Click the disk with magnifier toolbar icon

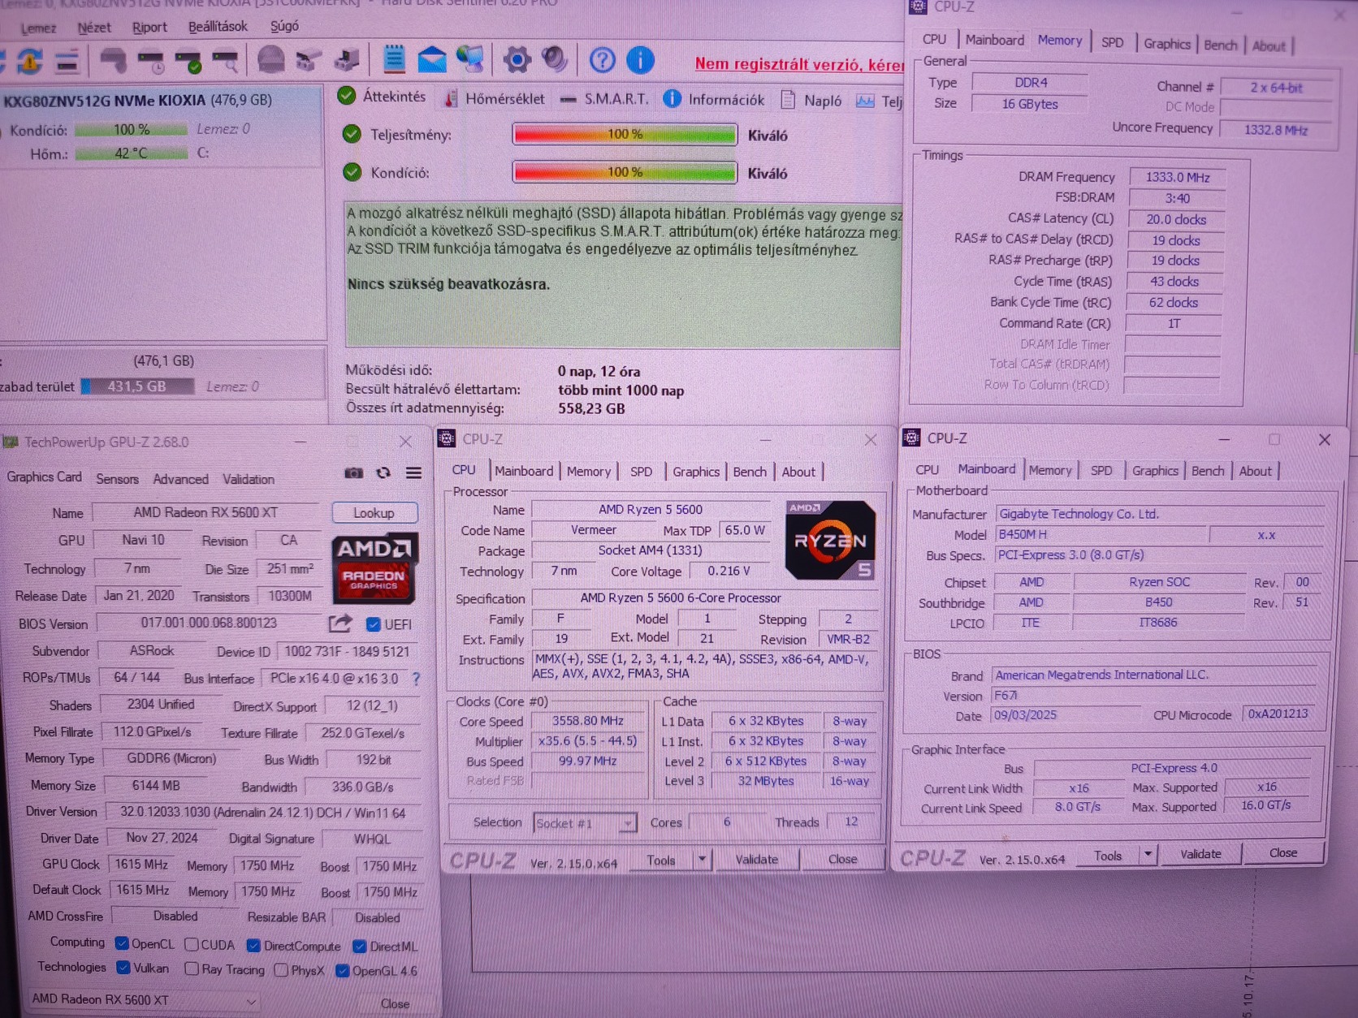(225, 61)
